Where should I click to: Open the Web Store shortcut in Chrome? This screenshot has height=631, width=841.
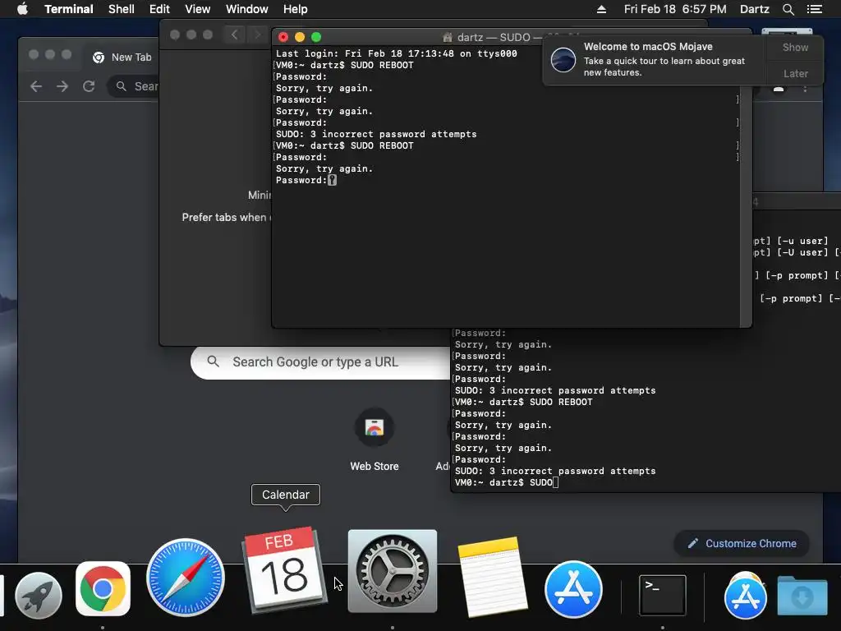click(375, 440)
